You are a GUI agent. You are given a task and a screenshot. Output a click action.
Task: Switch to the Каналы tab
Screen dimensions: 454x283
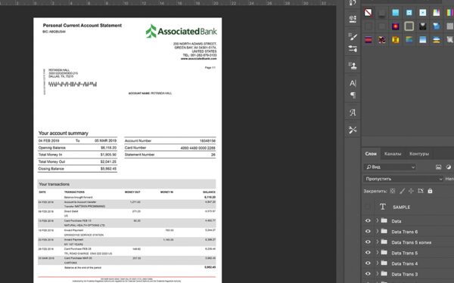[x=393, y=154]
